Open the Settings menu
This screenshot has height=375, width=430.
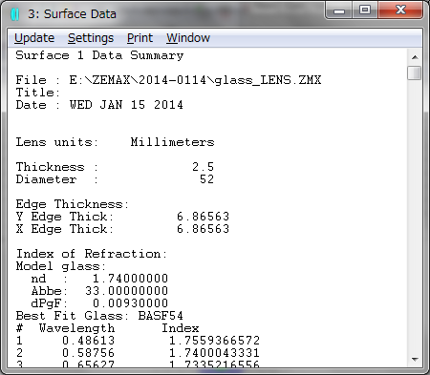(91, 38)
